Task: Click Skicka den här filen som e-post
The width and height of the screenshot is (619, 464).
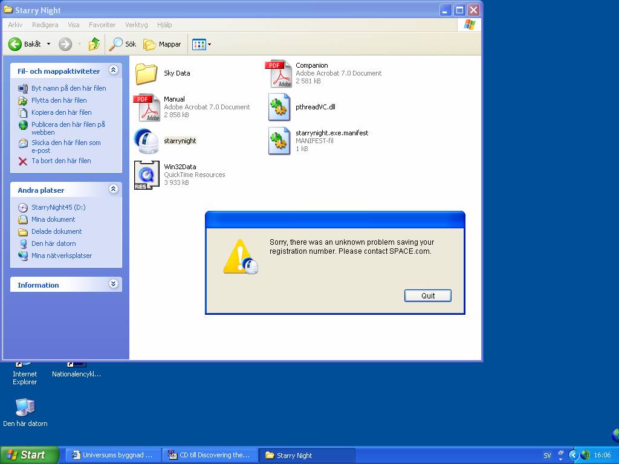Action: tap(66, 146)
